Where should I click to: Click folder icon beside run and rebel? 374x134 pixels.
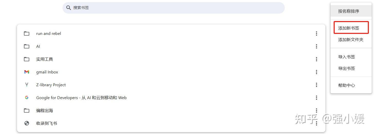[x=27, y=34]
